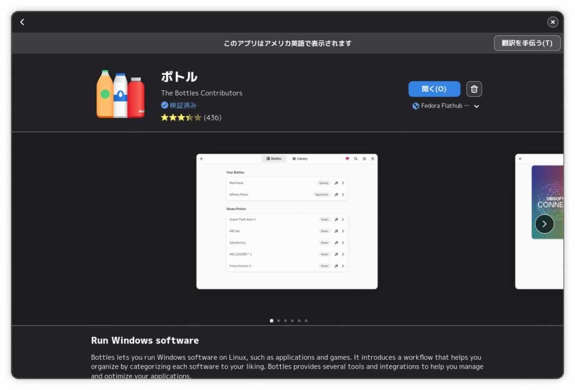Click the Bottles app icon
Screen dimensions: 575x390
click(x=120, y=94)
